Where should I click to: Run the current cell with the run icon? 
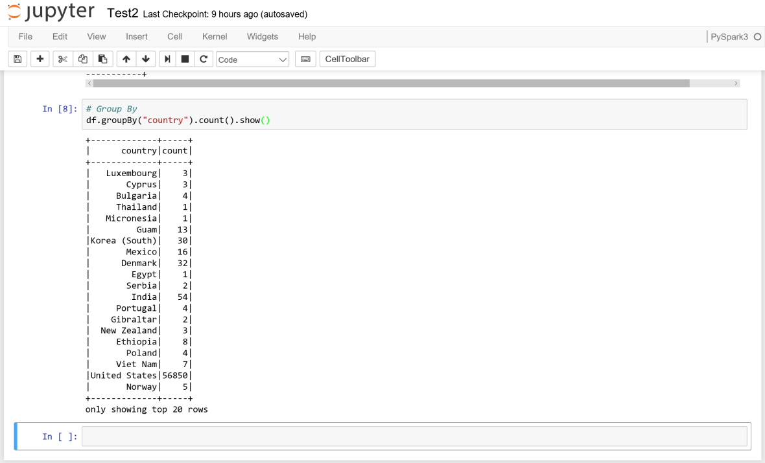click(x=167, y=59)
